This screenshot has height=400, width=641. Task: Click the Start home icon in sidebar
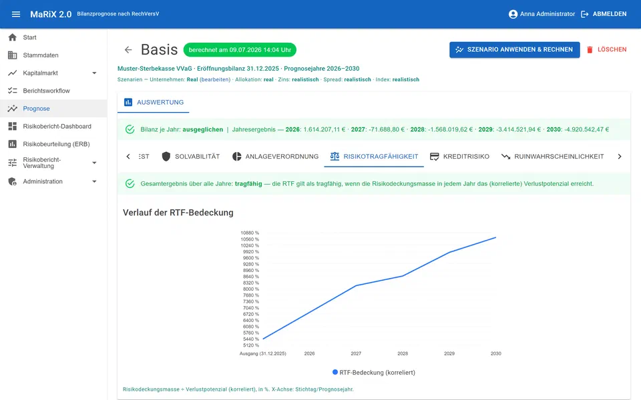tap(13, 37)
